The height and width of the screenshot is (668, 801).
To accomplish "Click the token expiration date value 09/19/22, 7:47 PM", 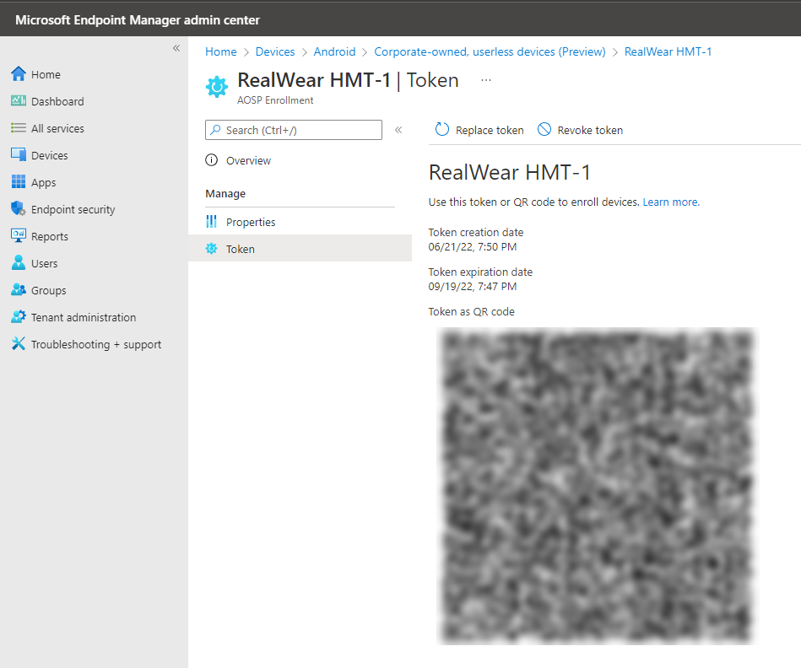I will 472,287.
